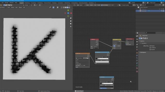Open the node editor Node menu
This screenshot has width=165, height=92.
pos(99,5)
